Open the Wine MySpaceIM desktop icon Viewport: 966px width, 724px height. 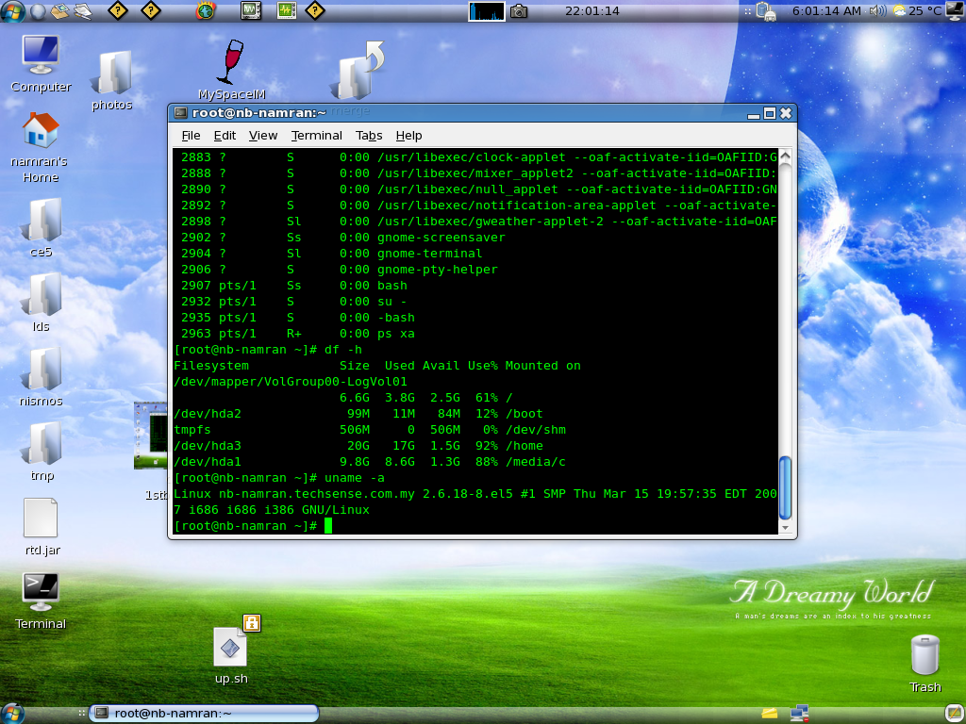click(x=230, y=64)
